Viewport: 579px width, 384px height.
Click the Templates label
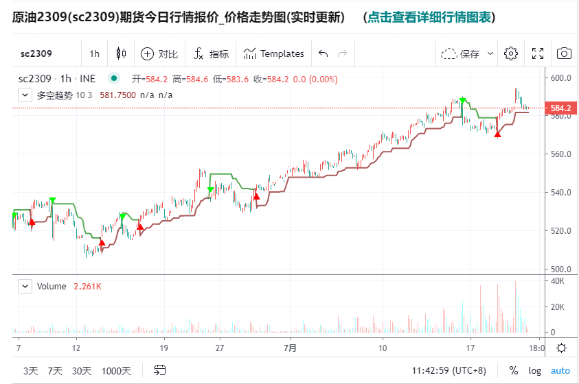[x=282, y=53]
